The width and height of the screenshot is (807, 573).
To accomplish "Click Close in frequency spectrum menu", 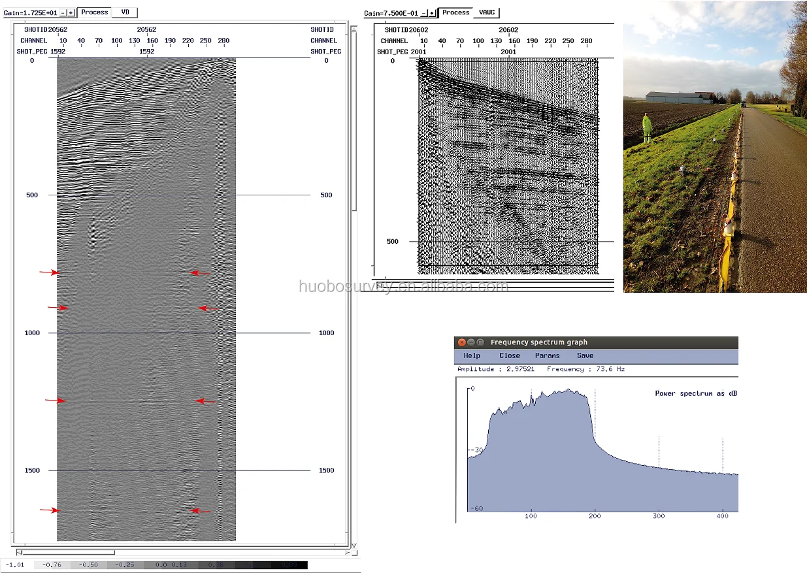I will tap(510, 356).
